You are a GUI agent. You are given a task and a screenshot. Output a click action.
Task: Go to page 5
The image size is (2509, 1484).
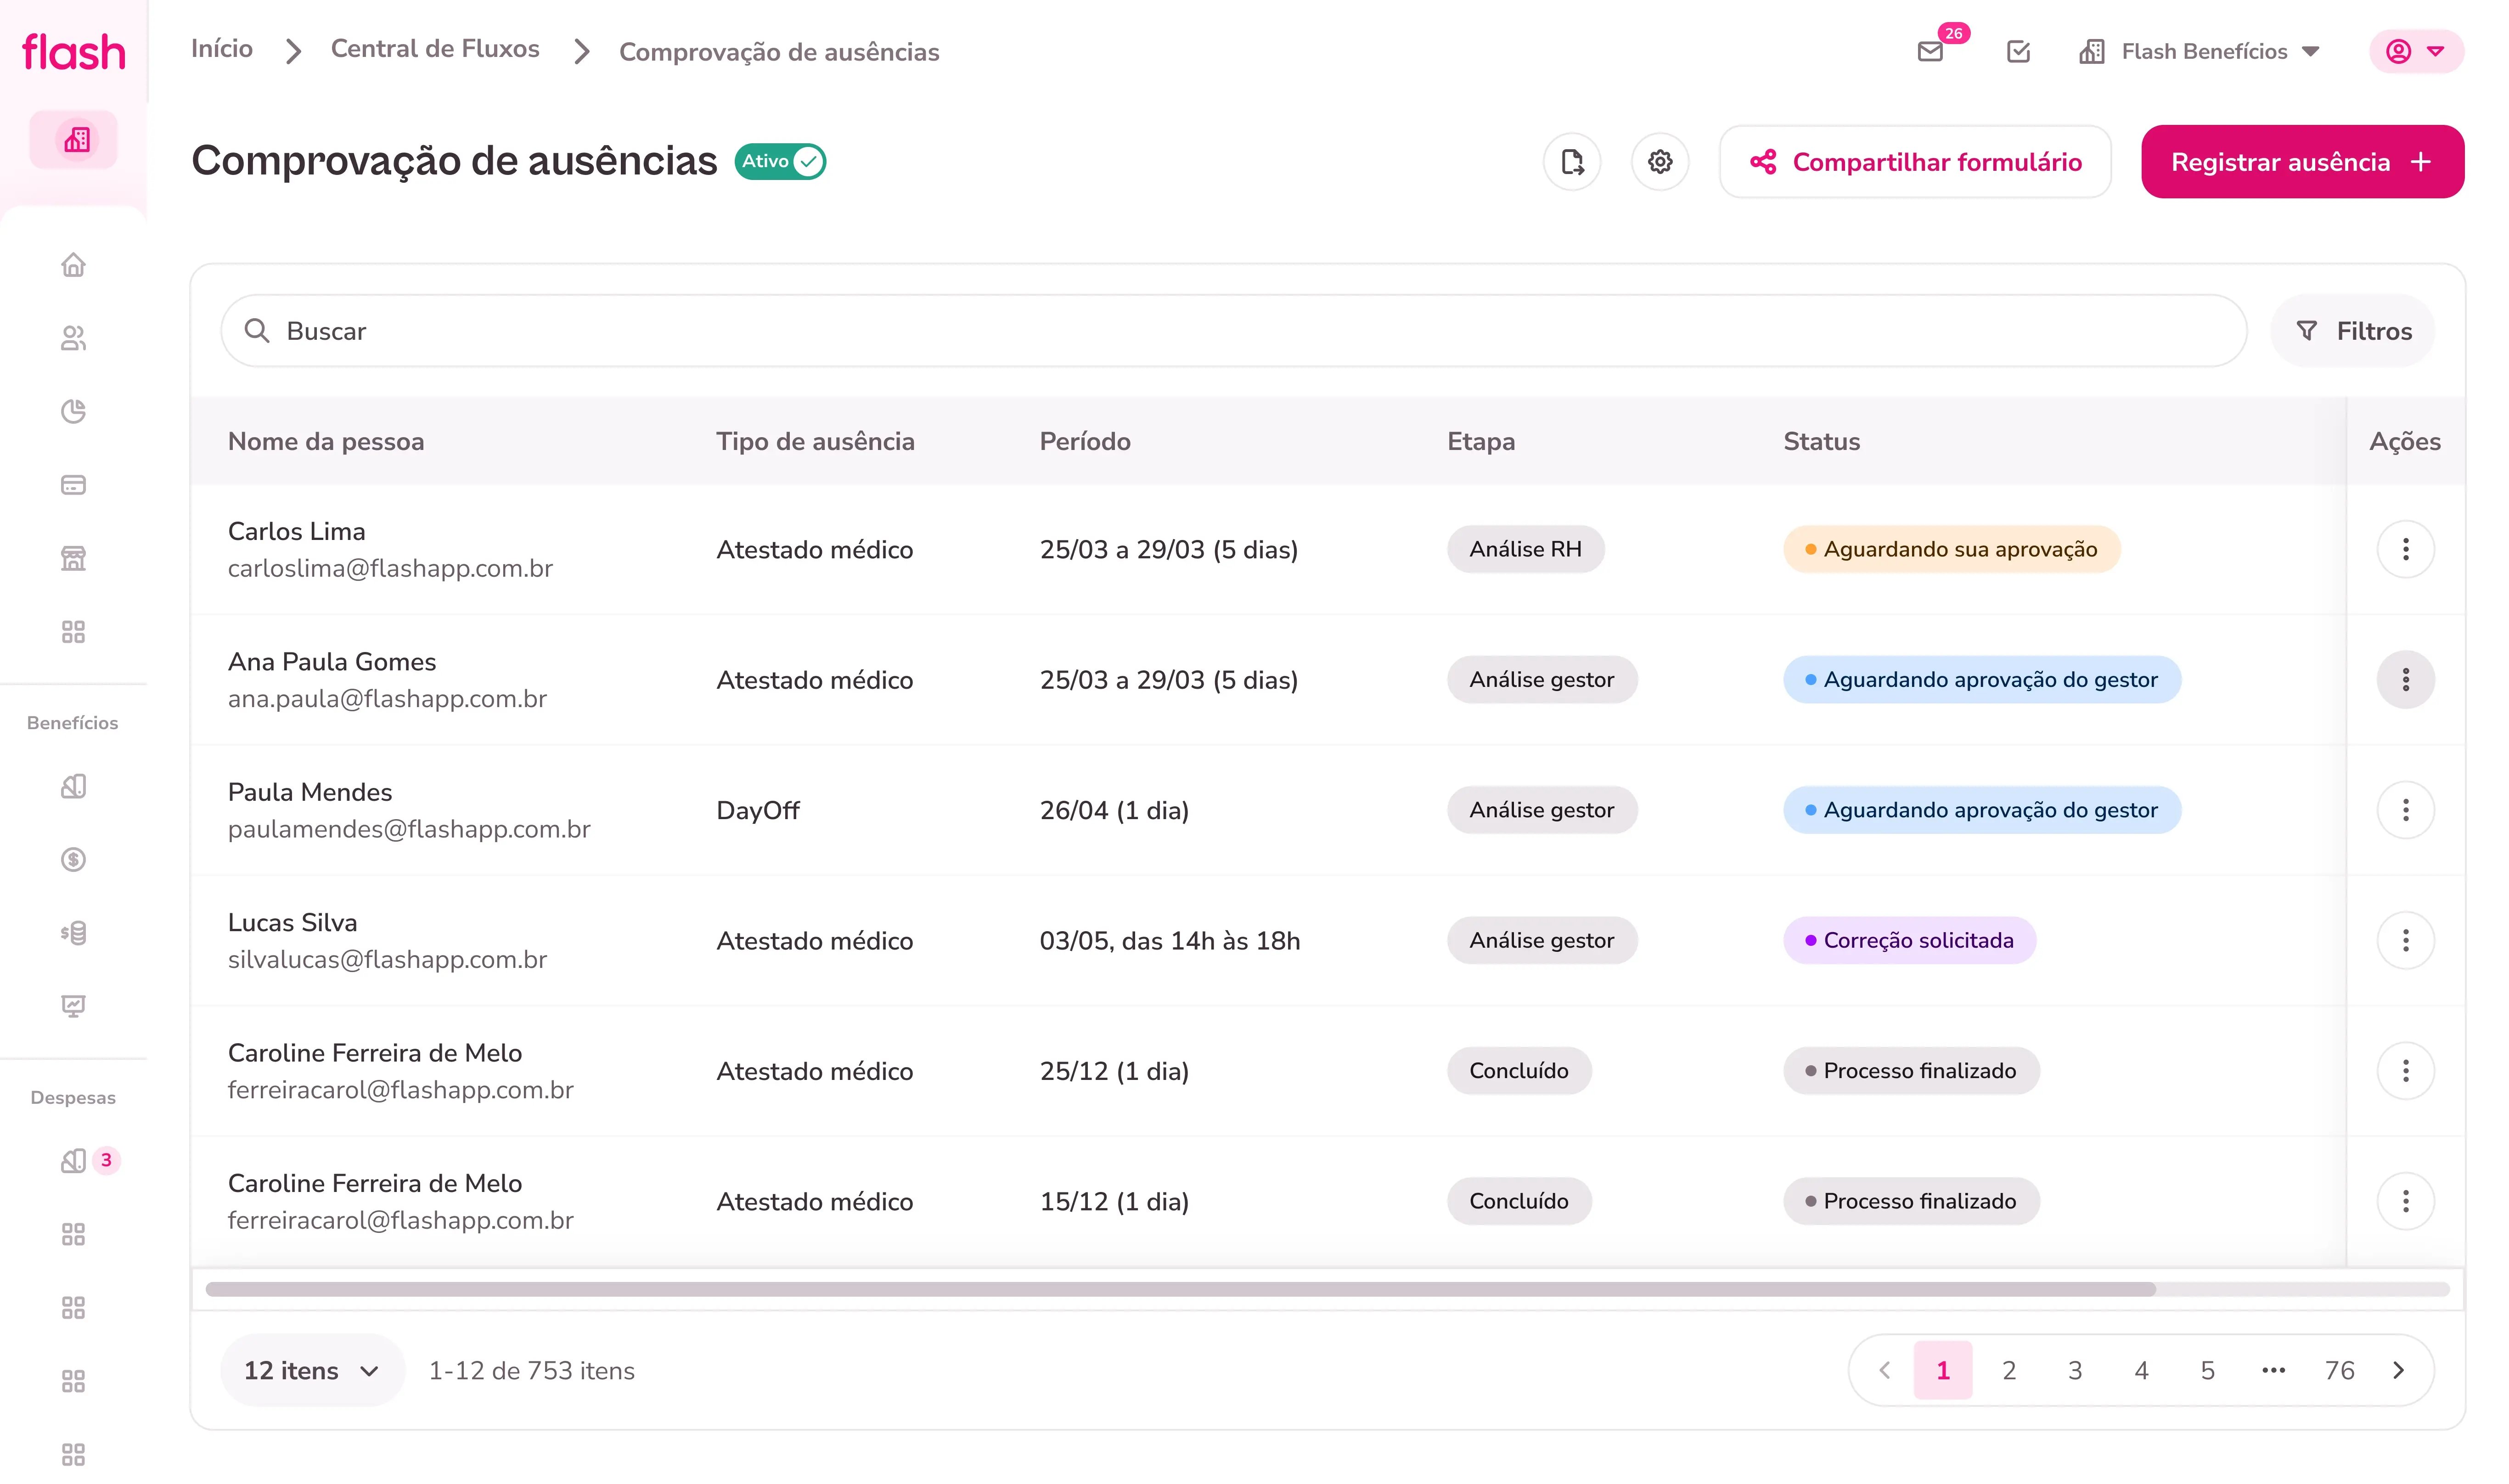coord(2207,1370)
